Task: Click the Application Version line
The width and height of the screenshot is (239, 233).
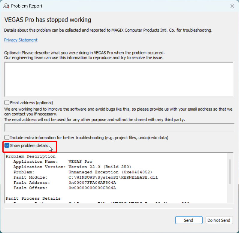Action: (x=72, y=167)
